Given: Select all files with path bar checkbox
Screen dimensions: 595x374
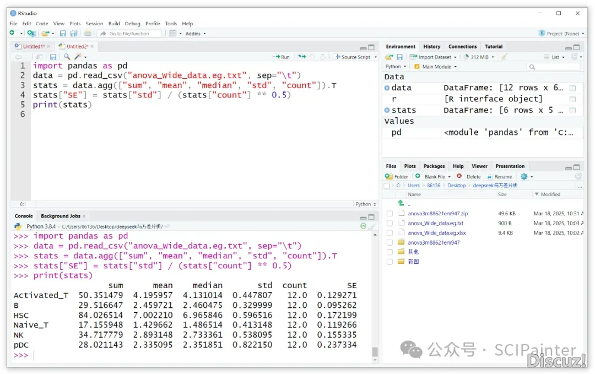Looking at the screenshot, I should coord(387,186).
